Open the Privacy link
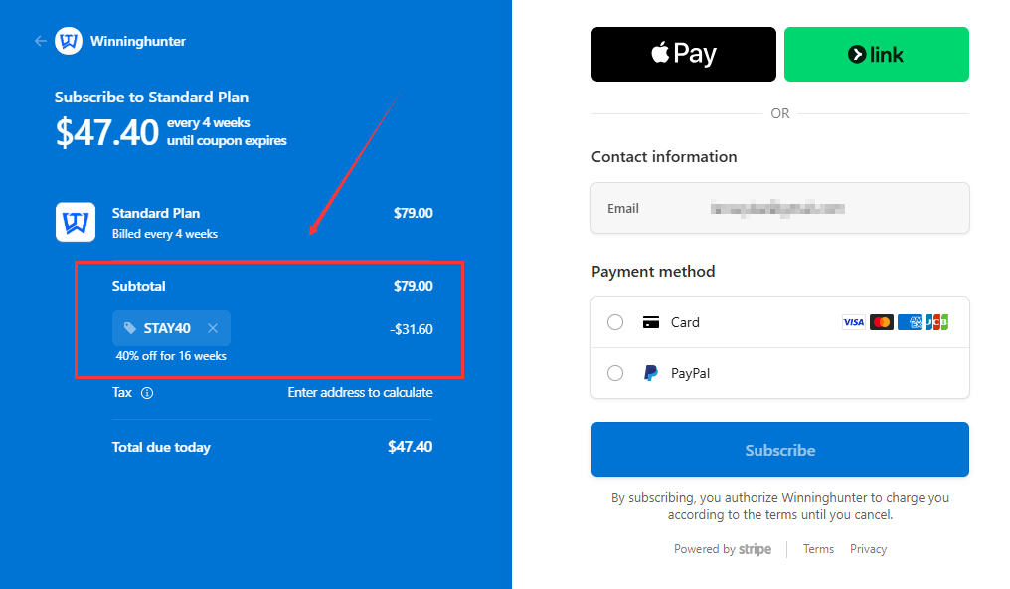This screenshot has height=589, width=1010. tap(868, 549)
